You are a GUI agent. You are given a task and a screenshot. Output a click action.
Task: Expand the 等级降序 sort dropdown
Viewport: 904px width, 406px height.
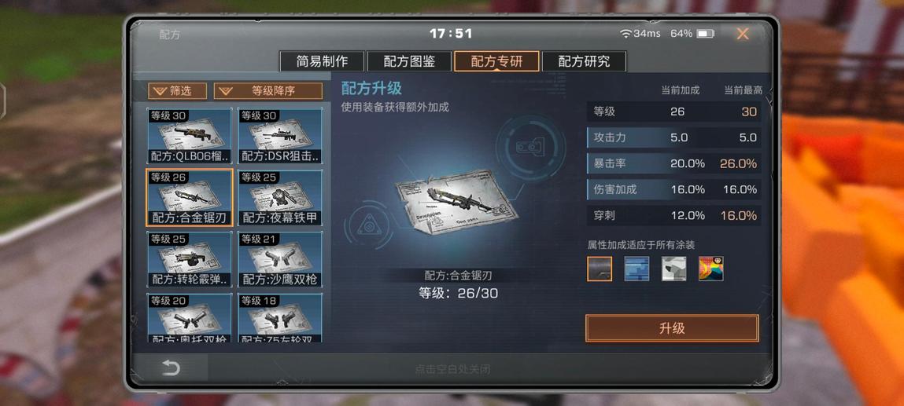tap(268, 91)
